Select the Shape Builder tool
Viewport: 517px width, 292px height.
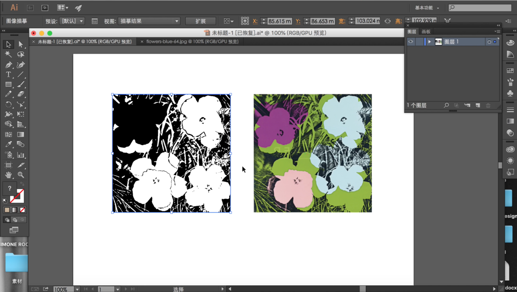[8, 124]
